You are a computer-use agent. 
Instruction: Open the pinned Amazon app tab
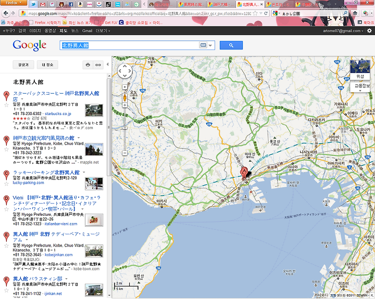click(80, 4)
